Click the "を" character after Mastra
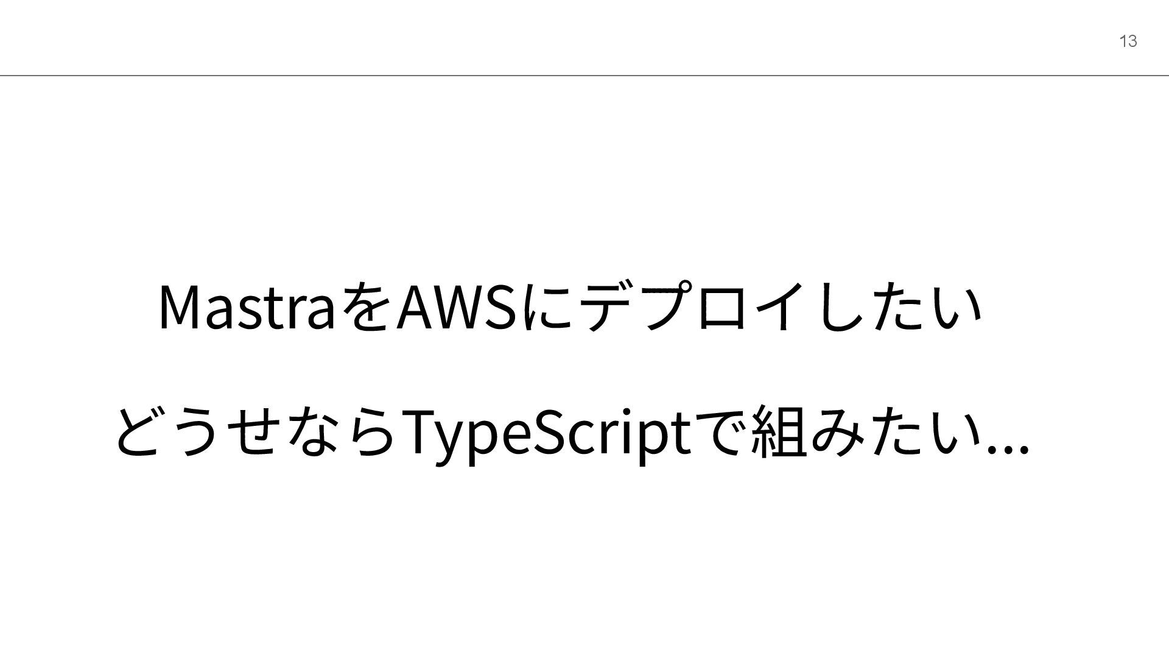The height and width of the screenshot is (658, 1169). (364, 308)
